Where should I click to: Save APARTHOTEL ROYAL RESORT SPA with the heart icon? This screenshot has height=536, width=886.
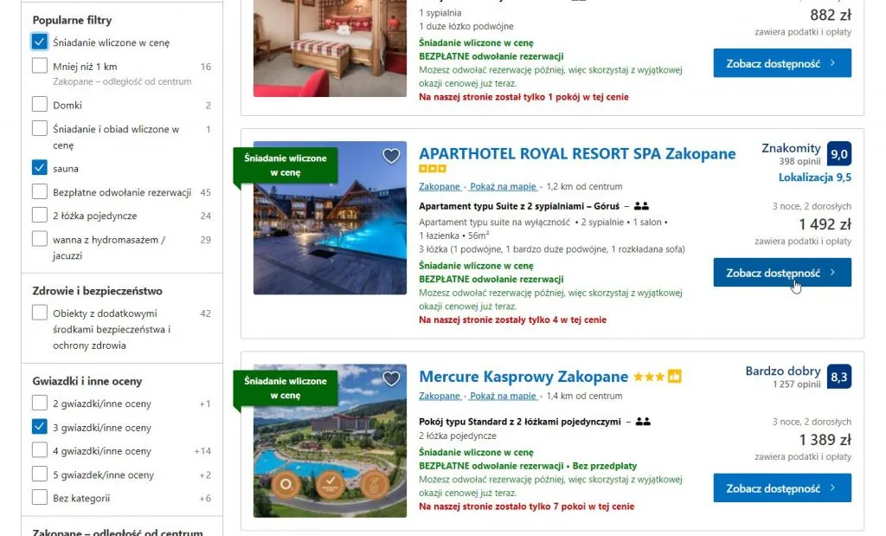pos(391,156)
